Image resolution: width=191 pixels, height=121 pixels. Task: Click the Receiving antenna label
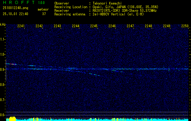point(70,14)
